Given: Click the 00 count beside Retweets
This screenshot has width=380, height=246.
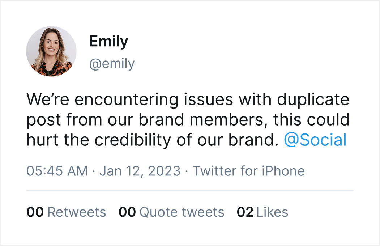Looking at the screenshot, I should point(35,212).
